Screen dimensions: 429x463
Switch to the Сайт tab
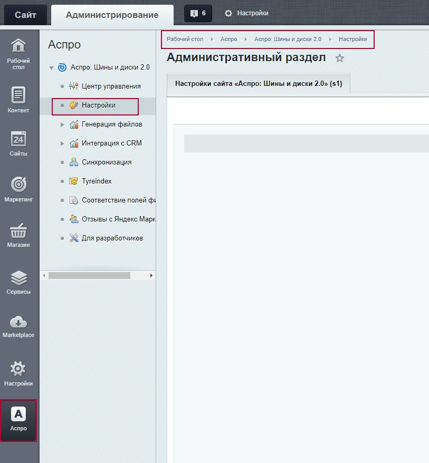pos(25,15)
